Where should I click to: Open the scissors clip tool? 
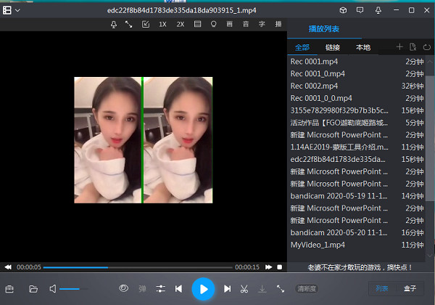tap(244, 289)
